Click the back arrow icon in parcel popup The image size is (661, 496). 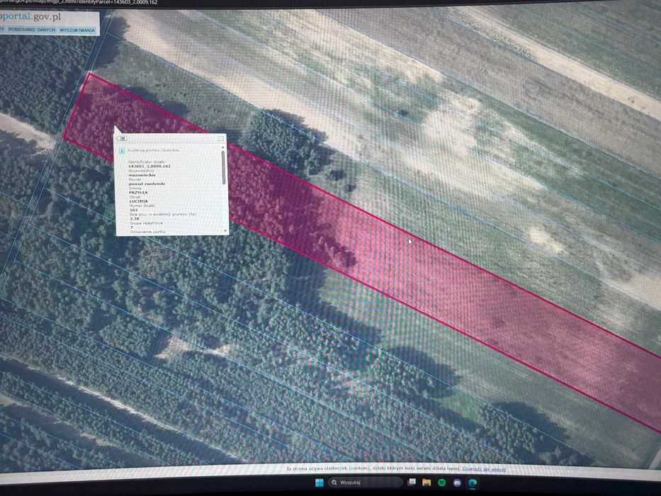[121, 138]
